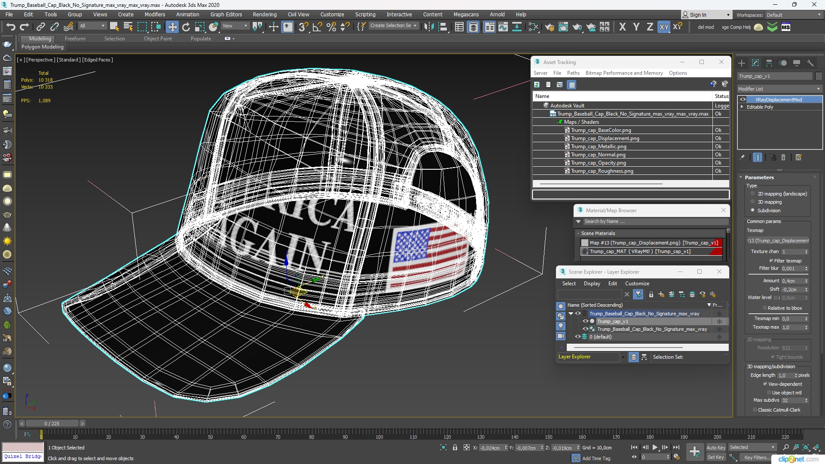Switch to the Freeform ribbon tab
825x464 pixels.
75,39
